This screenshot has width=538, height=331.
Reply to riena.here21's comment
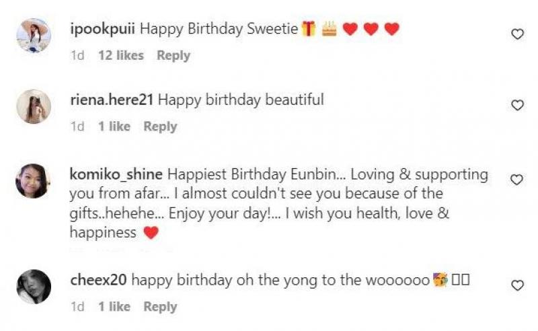pos(160,126)
